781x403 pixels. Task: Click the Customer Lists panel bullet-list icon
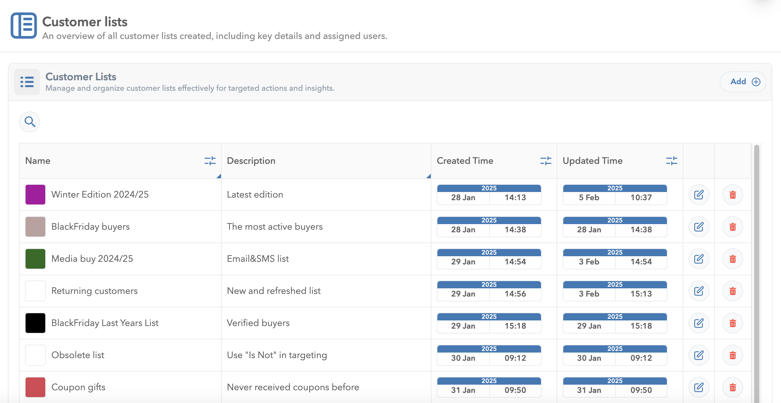(27, 82)
